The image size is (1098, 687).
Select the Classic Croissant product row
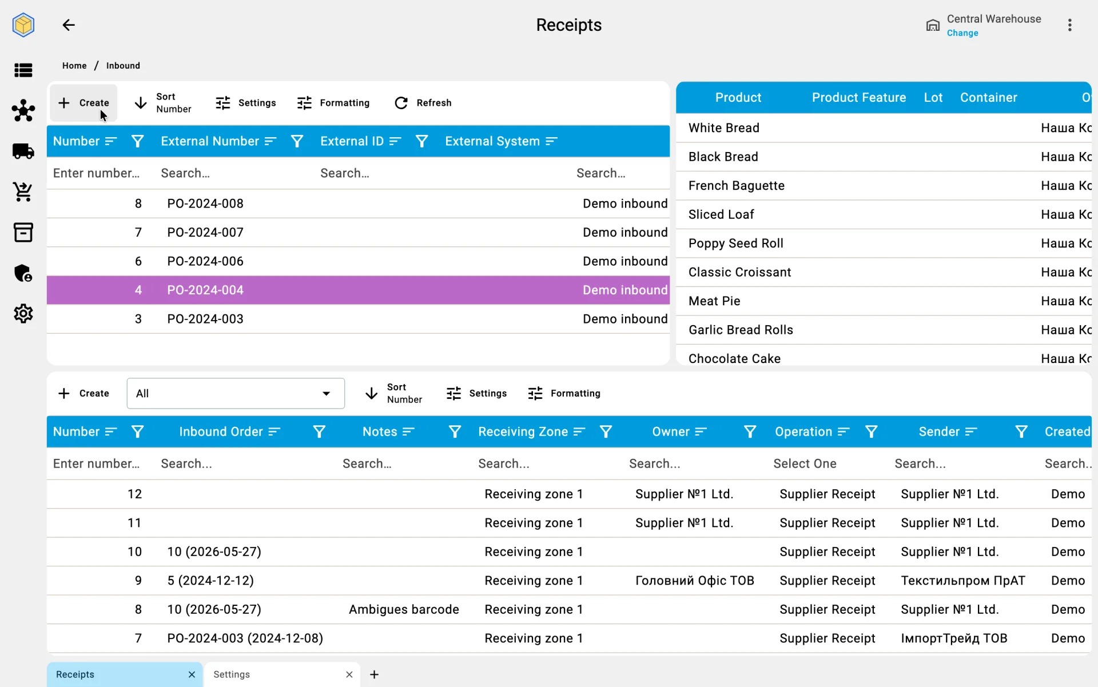click(x=884, y=272)
